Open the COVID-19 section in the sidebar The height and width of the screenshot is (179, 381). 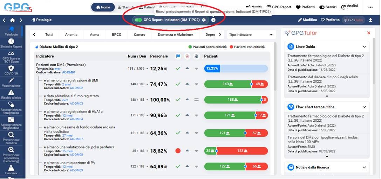click(11, 70)
